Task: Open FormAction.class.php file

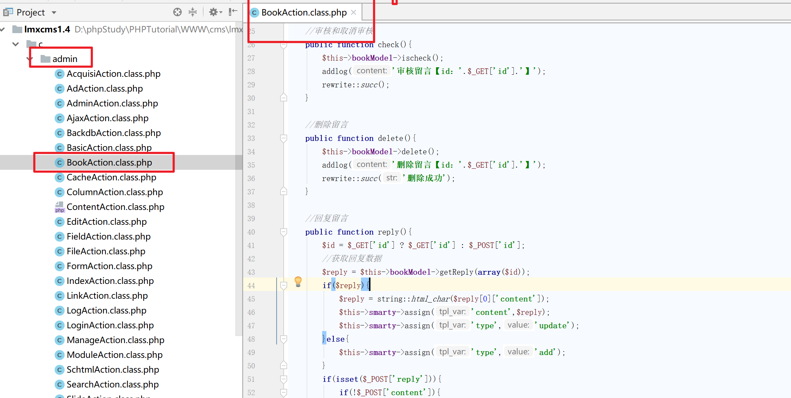Action: [109, 266]
